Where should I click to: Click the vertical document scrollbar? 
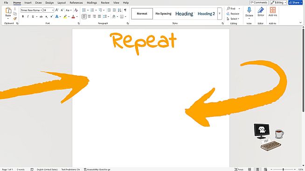click(303, 70)
